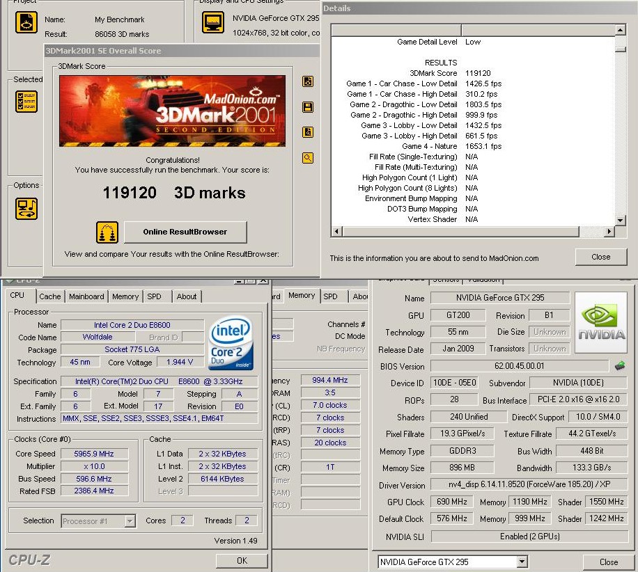This screenshot has height=572, width=638.
Task: Click the BIOS save chip icon in GPU-Z
Action: tap(620, 365)
